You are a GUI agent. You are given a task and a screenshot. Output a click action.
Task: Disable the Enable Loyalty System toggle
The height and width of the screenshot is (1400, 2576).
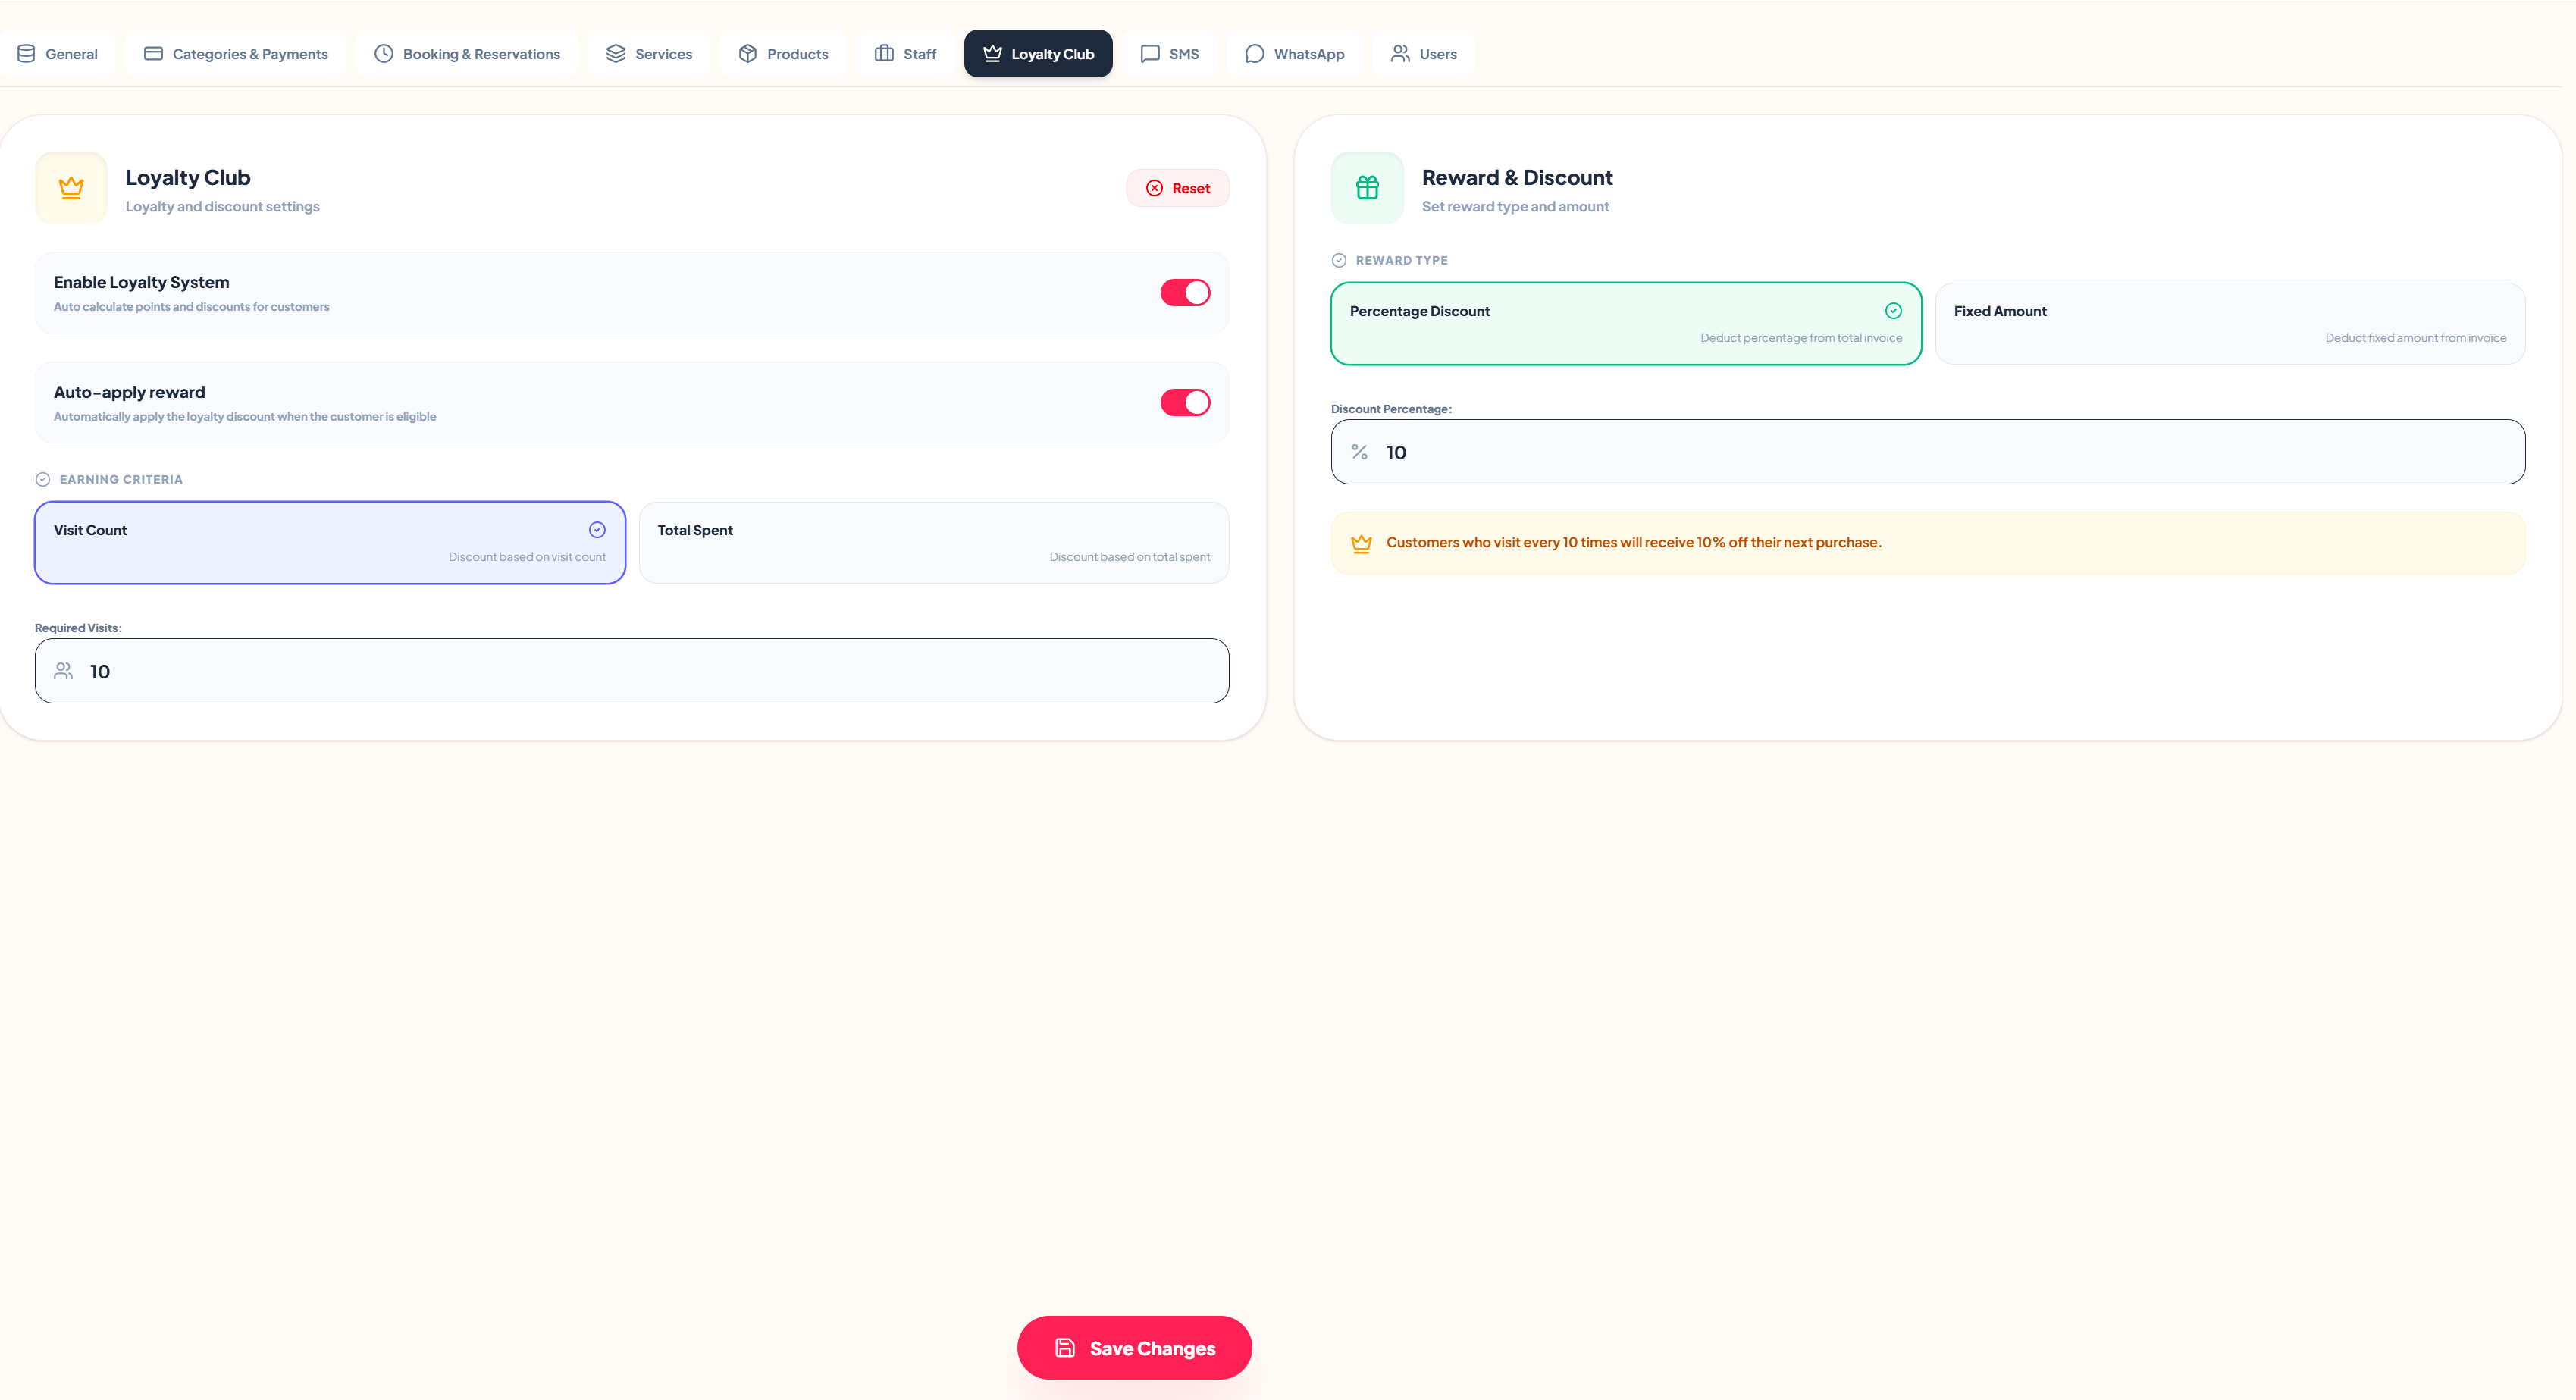(x=1185, y=293)
